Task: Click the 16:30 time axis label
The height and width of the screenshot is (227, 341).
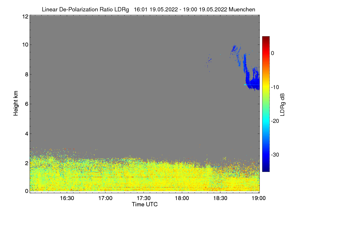Action: point(67,198)
